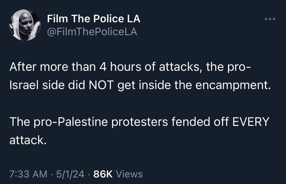The width and height of the screenshot is (286, 184).
Task: Click the Views label
Action: pyautogui.click(x=129, y=174)
